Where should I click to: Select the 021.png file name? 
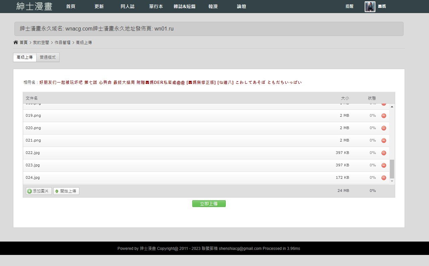click(33, 140)
